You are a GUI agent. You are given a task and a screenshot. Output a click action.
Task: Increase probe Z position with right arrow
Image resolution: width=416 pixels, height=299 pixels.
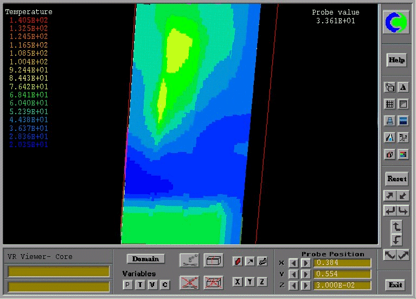tap(305, 285)
